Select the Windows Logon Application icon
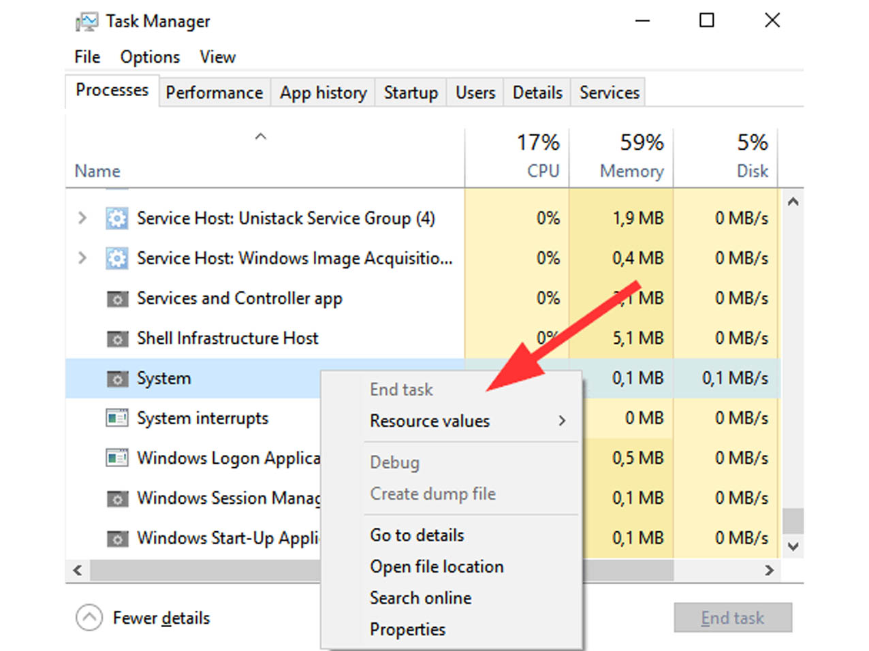This screenshot has width=869, height=651. point(117,458)
